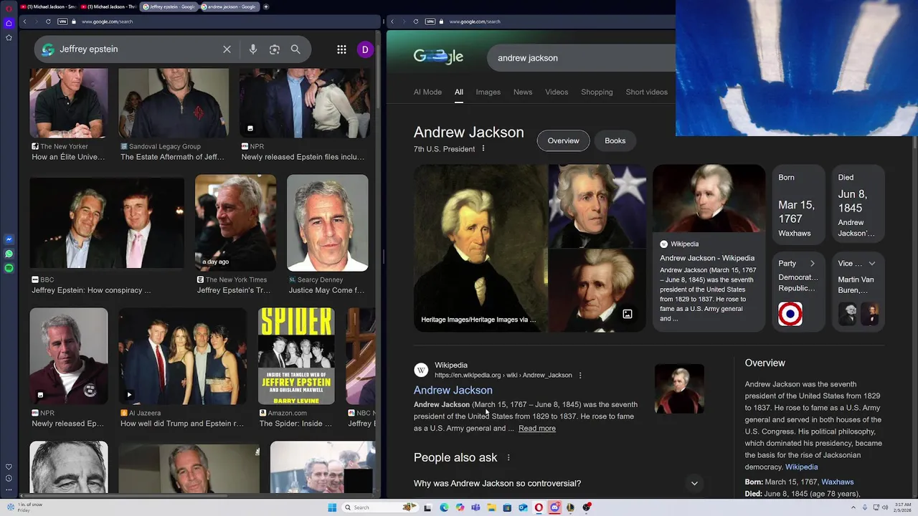The height and width of the screenshot is (516, 918).
Task: Select News search tab
Action: tap(523, 92)
